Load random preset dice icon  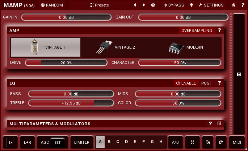click(x=153, y=5)
